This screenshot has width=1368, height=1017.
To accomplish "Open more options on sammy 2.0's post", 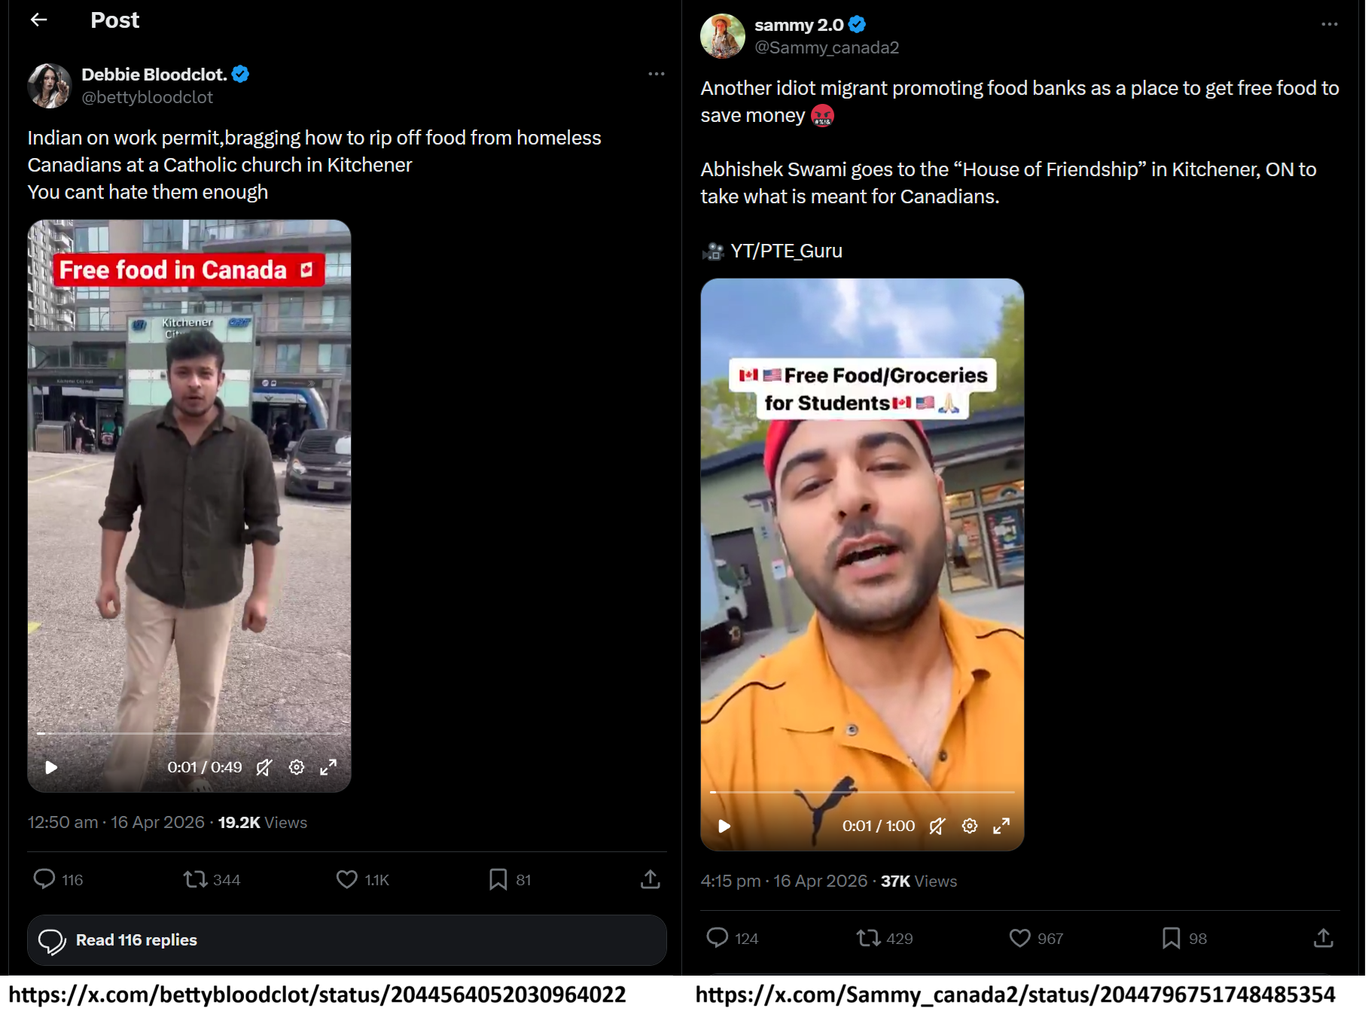I will 1330,24.
